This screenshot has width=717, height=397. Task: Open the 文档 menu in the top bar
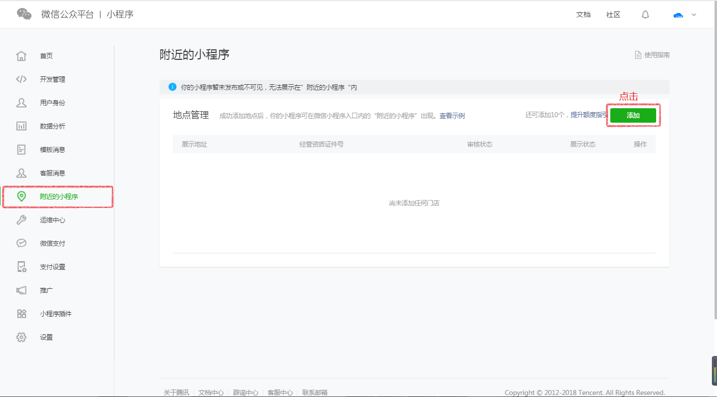pyautogui.click(x=583, y=14)
